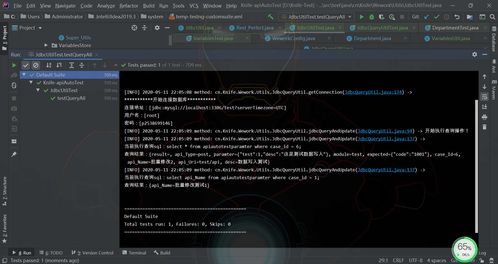Expand all test tree nodes
The image size is (498, 264).
tap(72, 65)
